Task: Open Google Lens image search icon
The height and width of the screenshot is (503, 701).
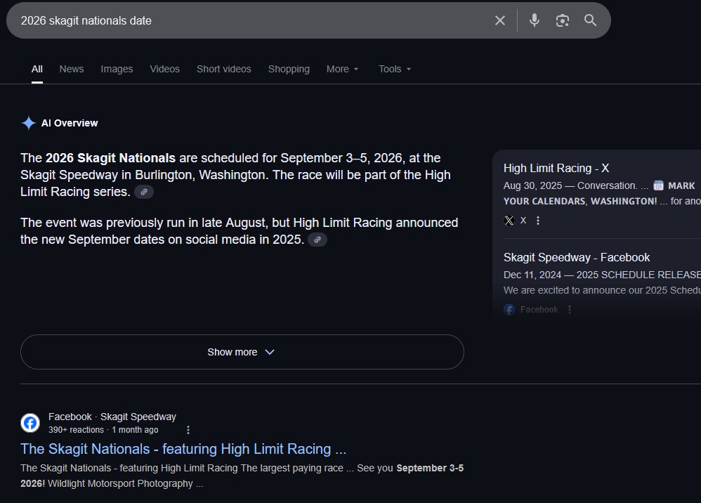Action: coord(563,20)
